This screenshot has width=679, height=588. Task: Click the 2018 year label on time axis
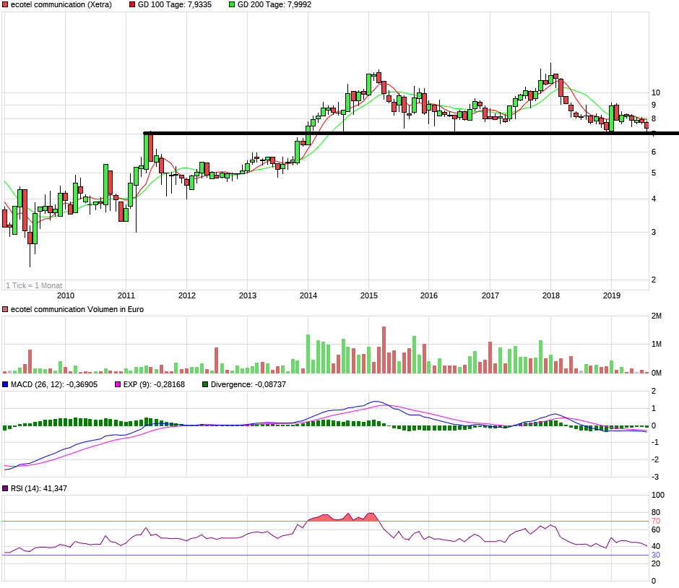tap(551, 295)
